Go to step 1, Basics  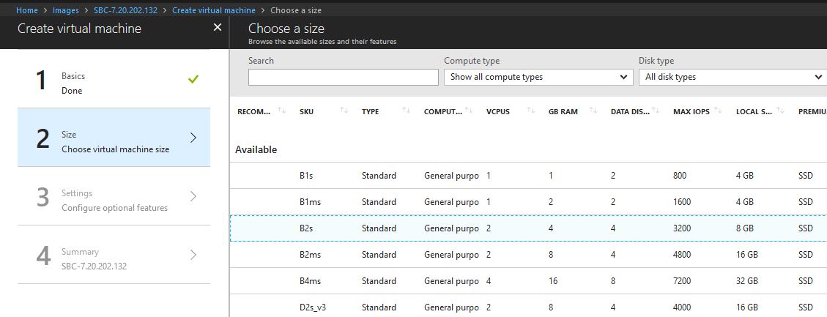click(114, 79)
